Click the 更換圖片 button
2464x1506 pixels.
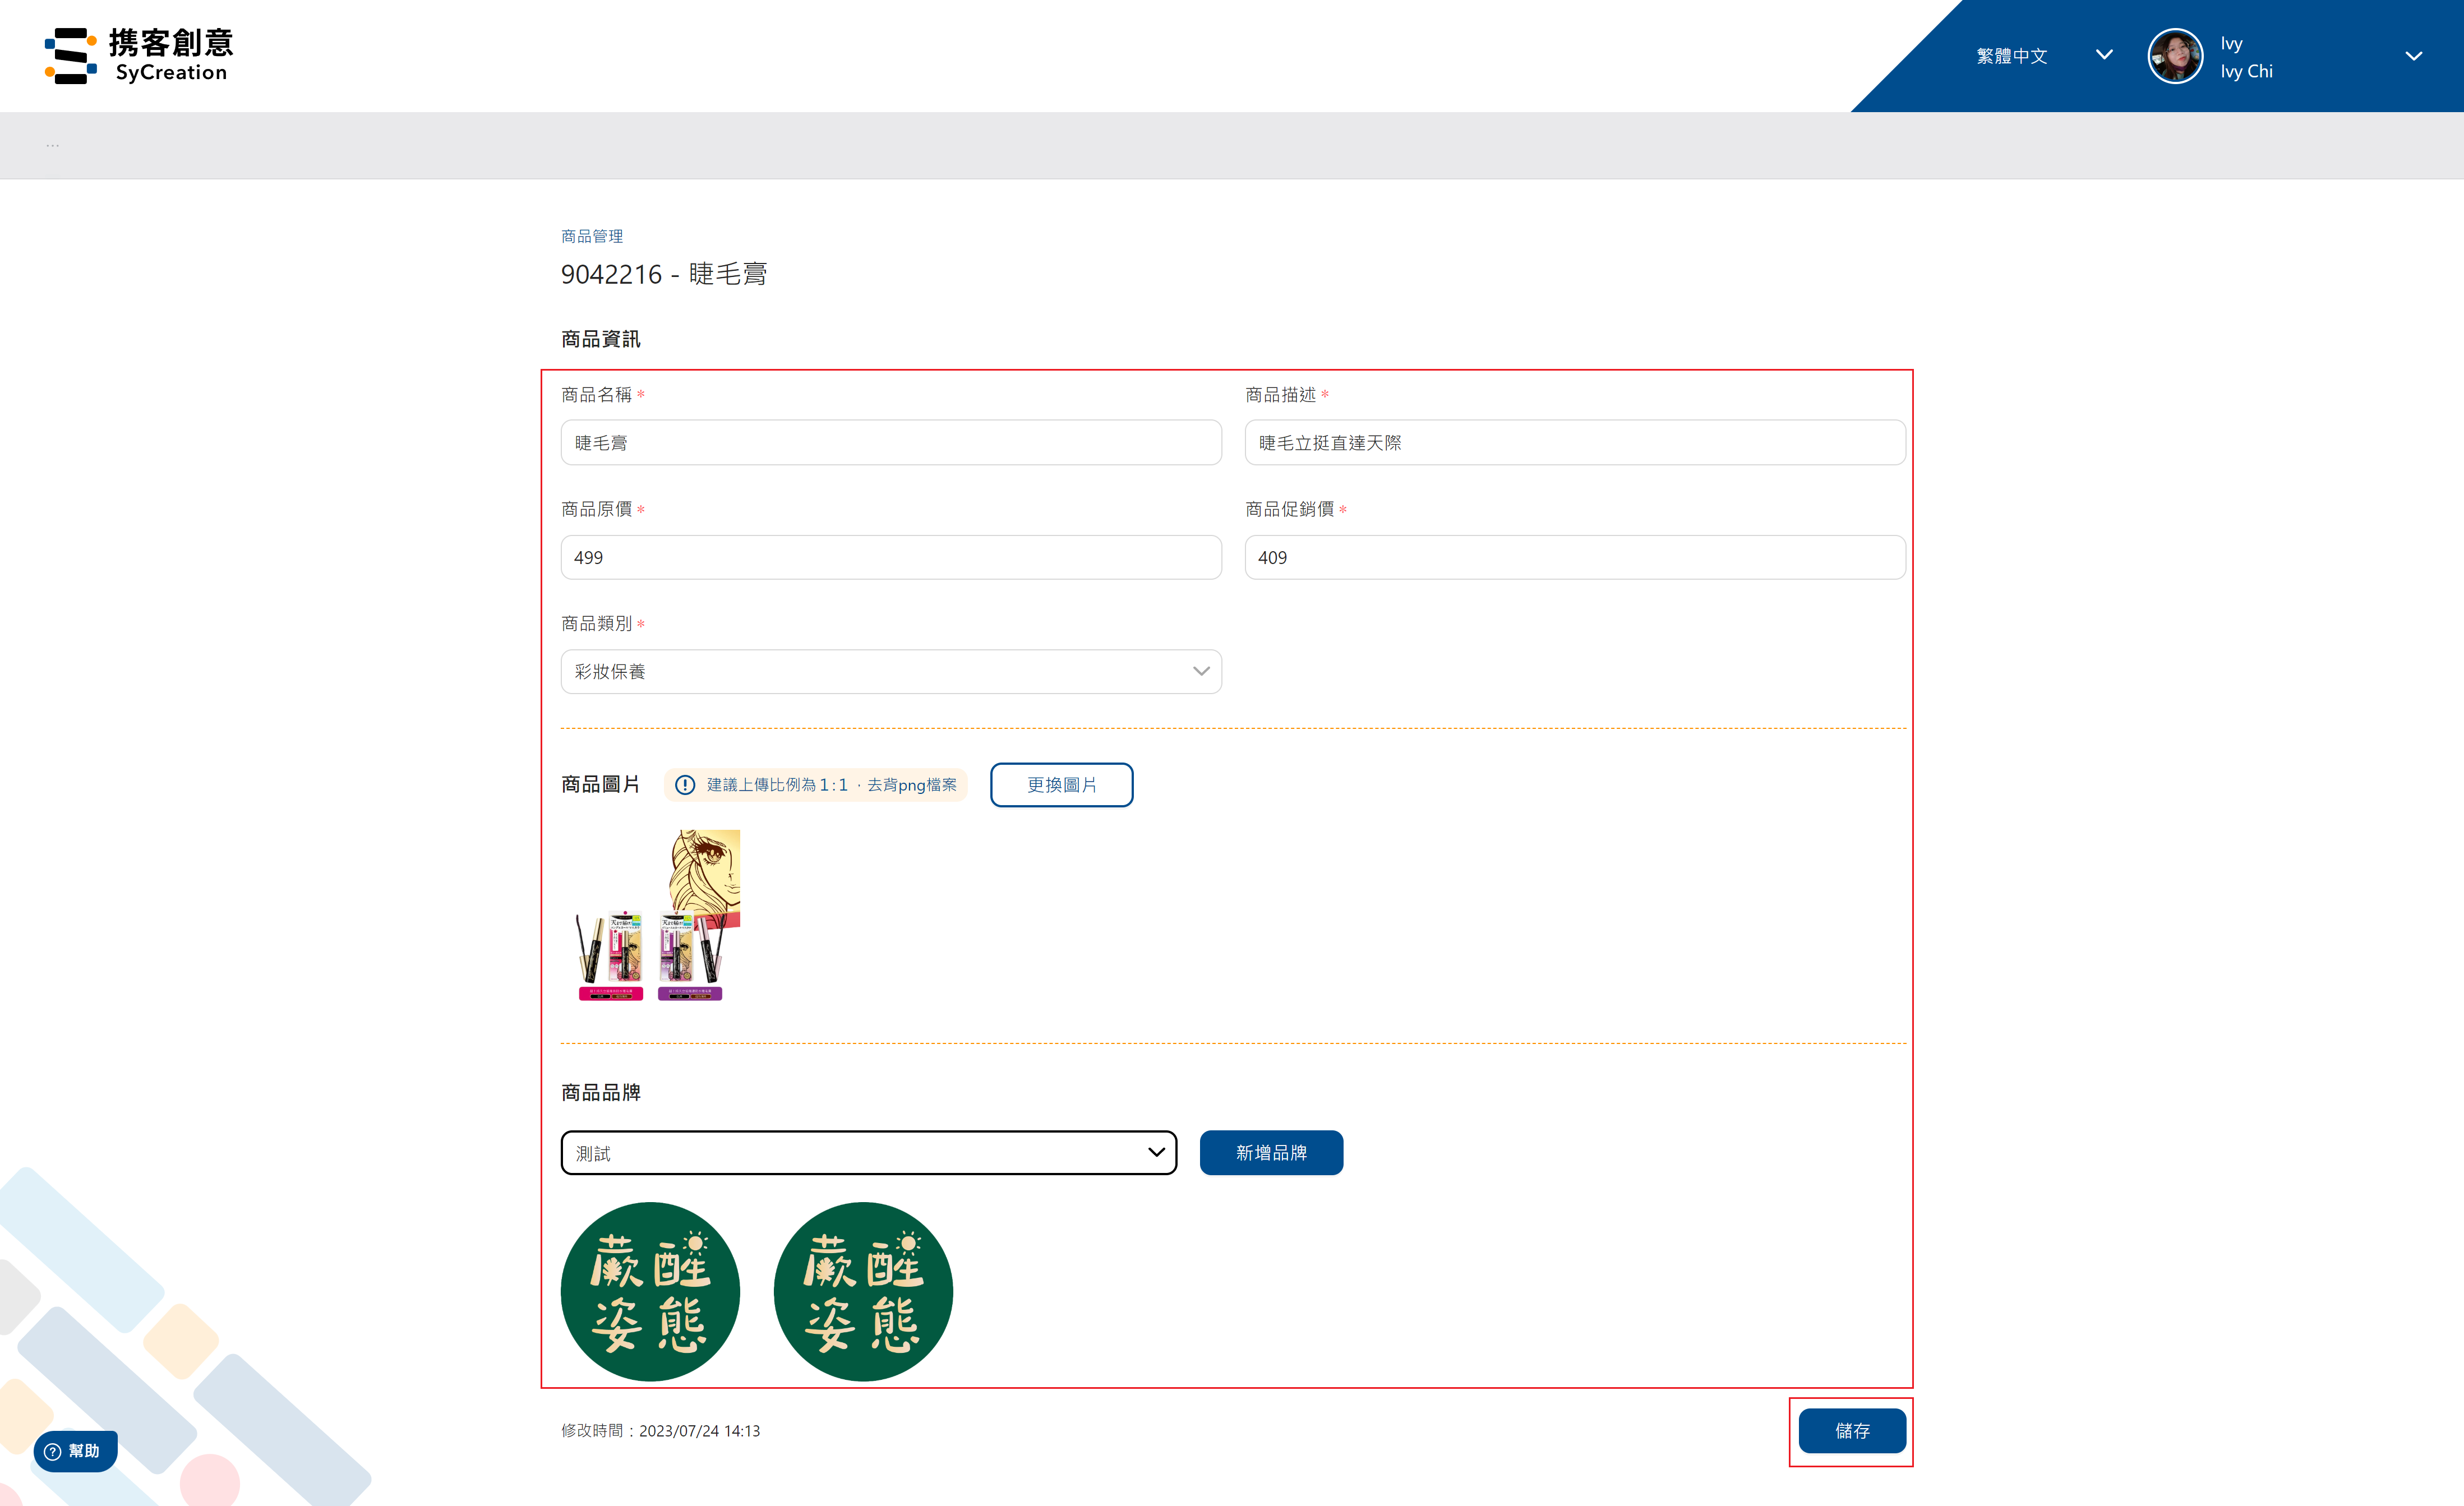(x=1061, y=785)
